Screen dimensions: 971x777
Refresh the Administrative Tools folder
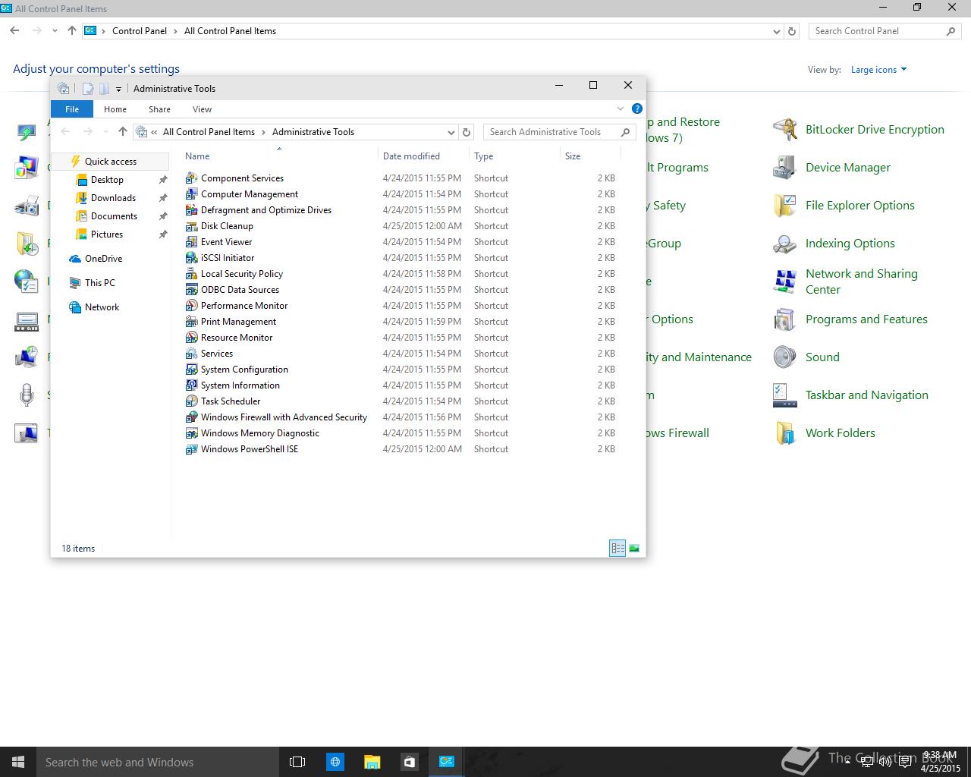(467, 132)
